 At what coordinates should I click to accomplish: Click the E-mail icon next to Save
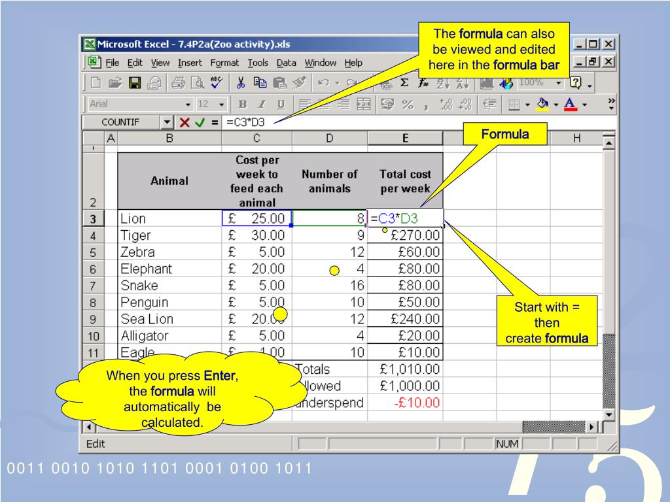154,83
